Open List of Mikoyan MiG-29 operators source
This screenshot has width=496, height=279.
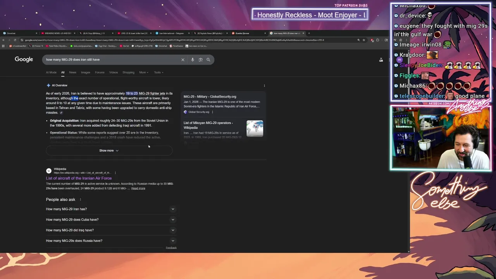[x=208, y=125]
